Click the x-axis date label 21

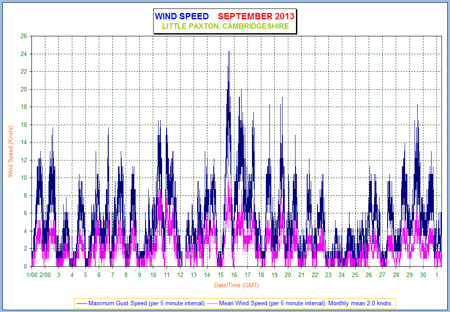tap(302, 275)
